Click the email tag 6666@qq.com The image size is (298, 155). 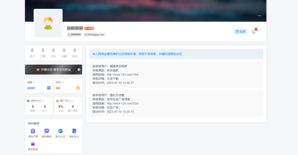click(94, 35)
